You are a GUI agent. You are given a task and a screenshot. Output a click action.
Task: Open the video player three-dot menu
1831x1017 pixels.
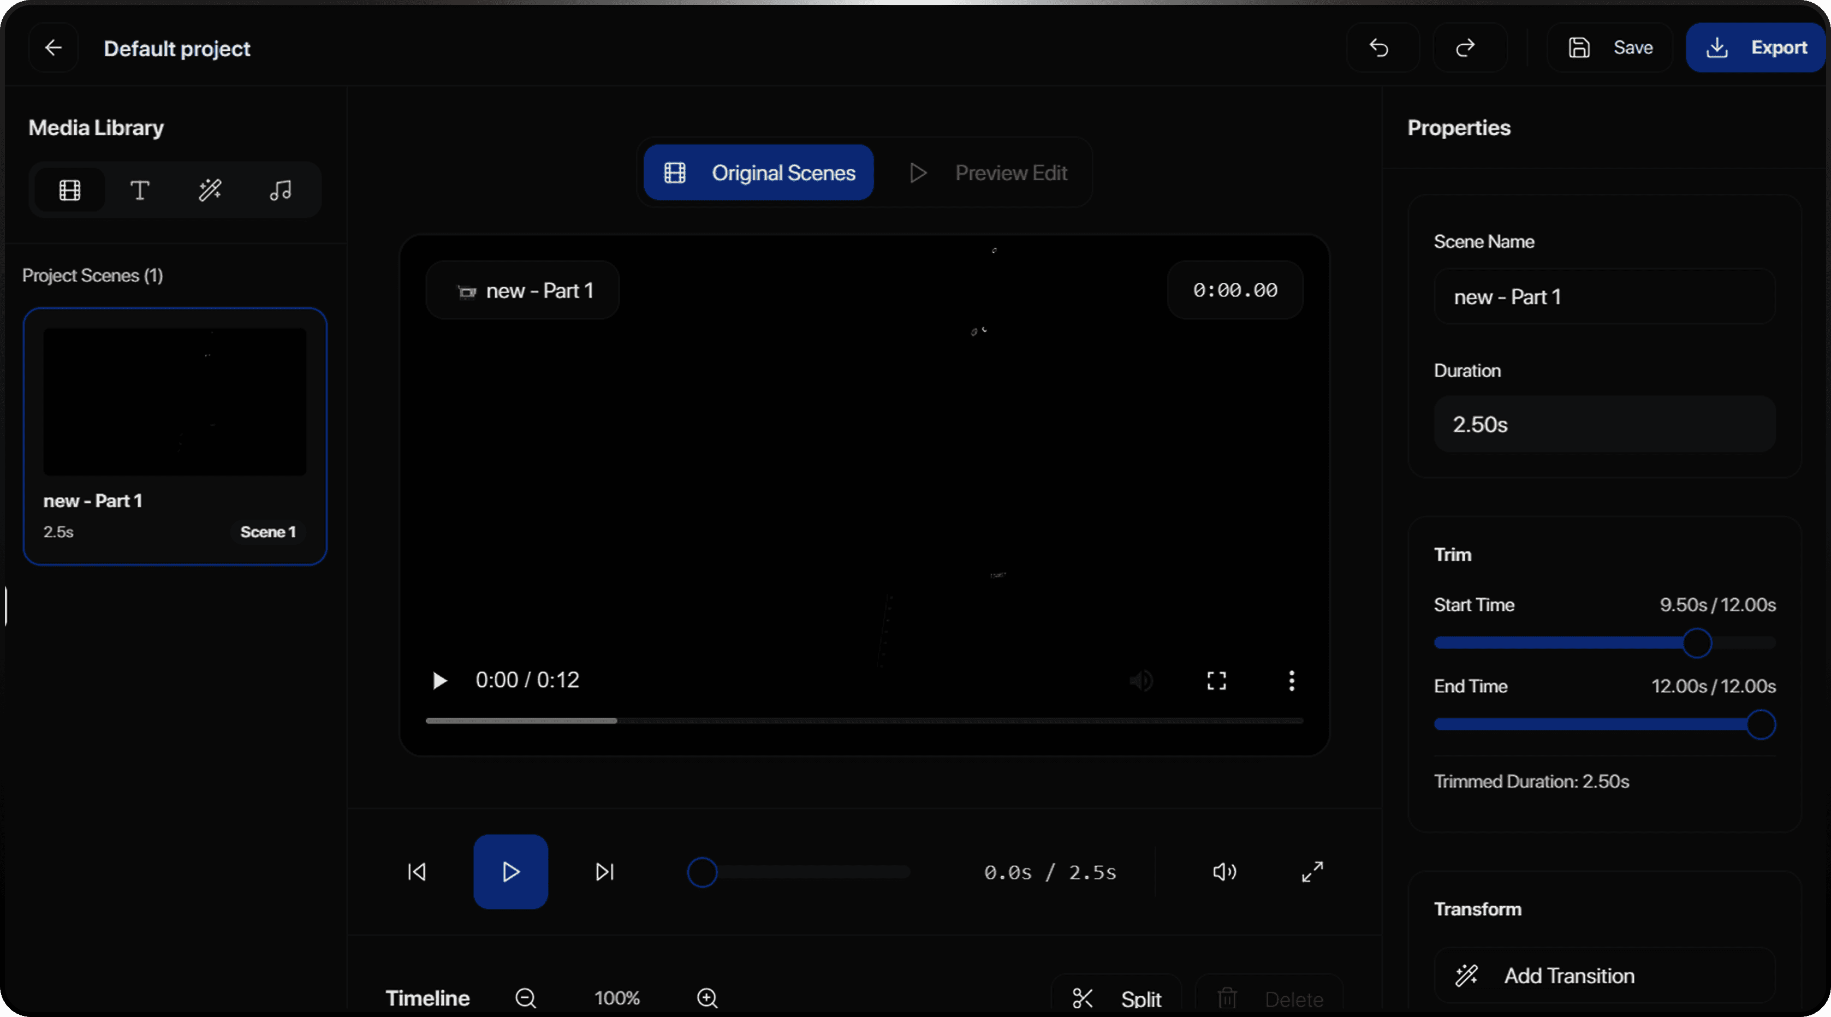tap(1292, 681)
